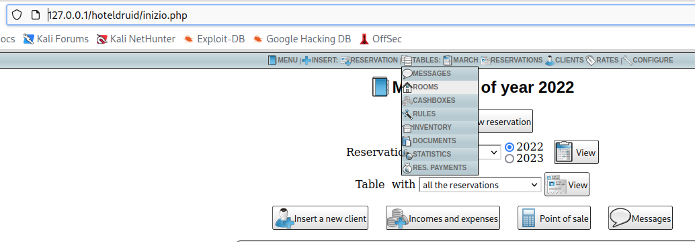Click the RATES table link
Viewport: 695px width, 242px height.
tap(607, 61)
